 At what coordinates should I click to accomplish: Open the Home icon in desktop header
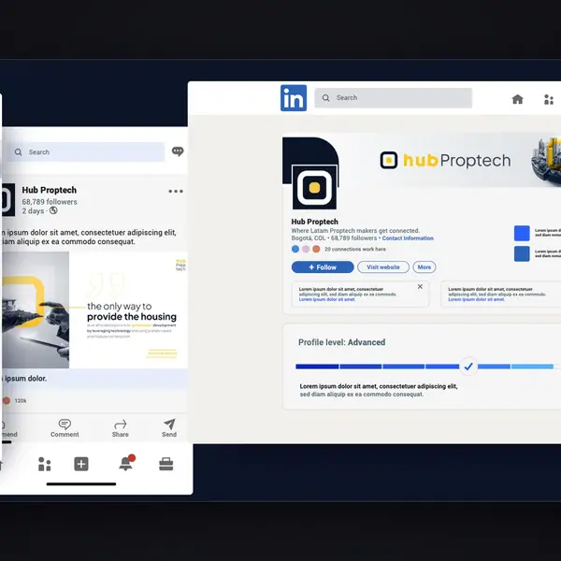pos(517,99)
